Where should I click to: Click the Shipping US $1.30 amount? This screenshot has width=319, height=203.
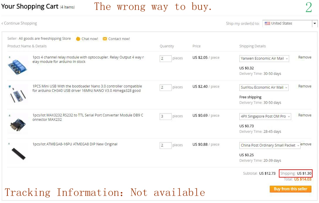304,173
